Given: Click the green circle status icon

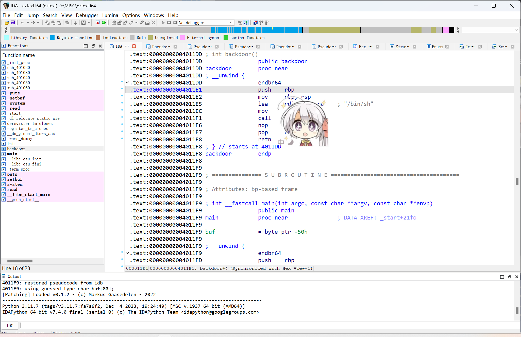Looking at the screenshot, I should [x=104, y=23].
